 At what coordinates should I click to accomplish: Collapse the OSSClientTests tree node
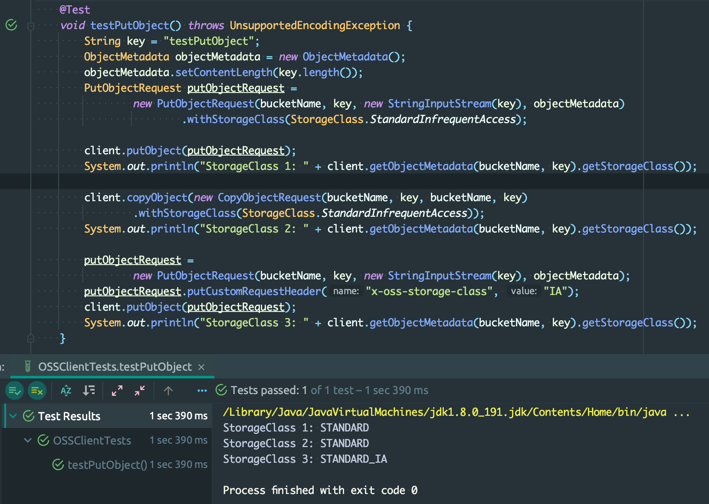[28, 440]
